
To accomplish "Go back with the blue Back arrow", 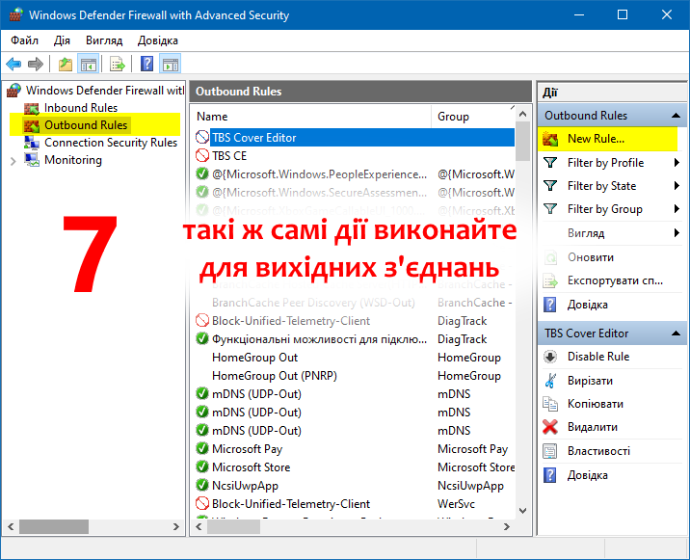I will tap(13, 65).
